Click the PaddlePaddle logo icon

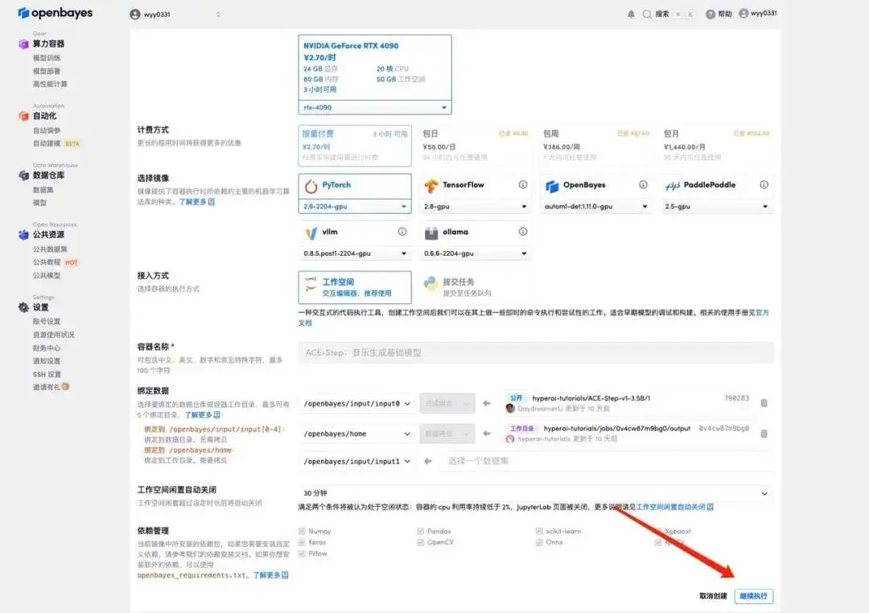coord(672,186)
